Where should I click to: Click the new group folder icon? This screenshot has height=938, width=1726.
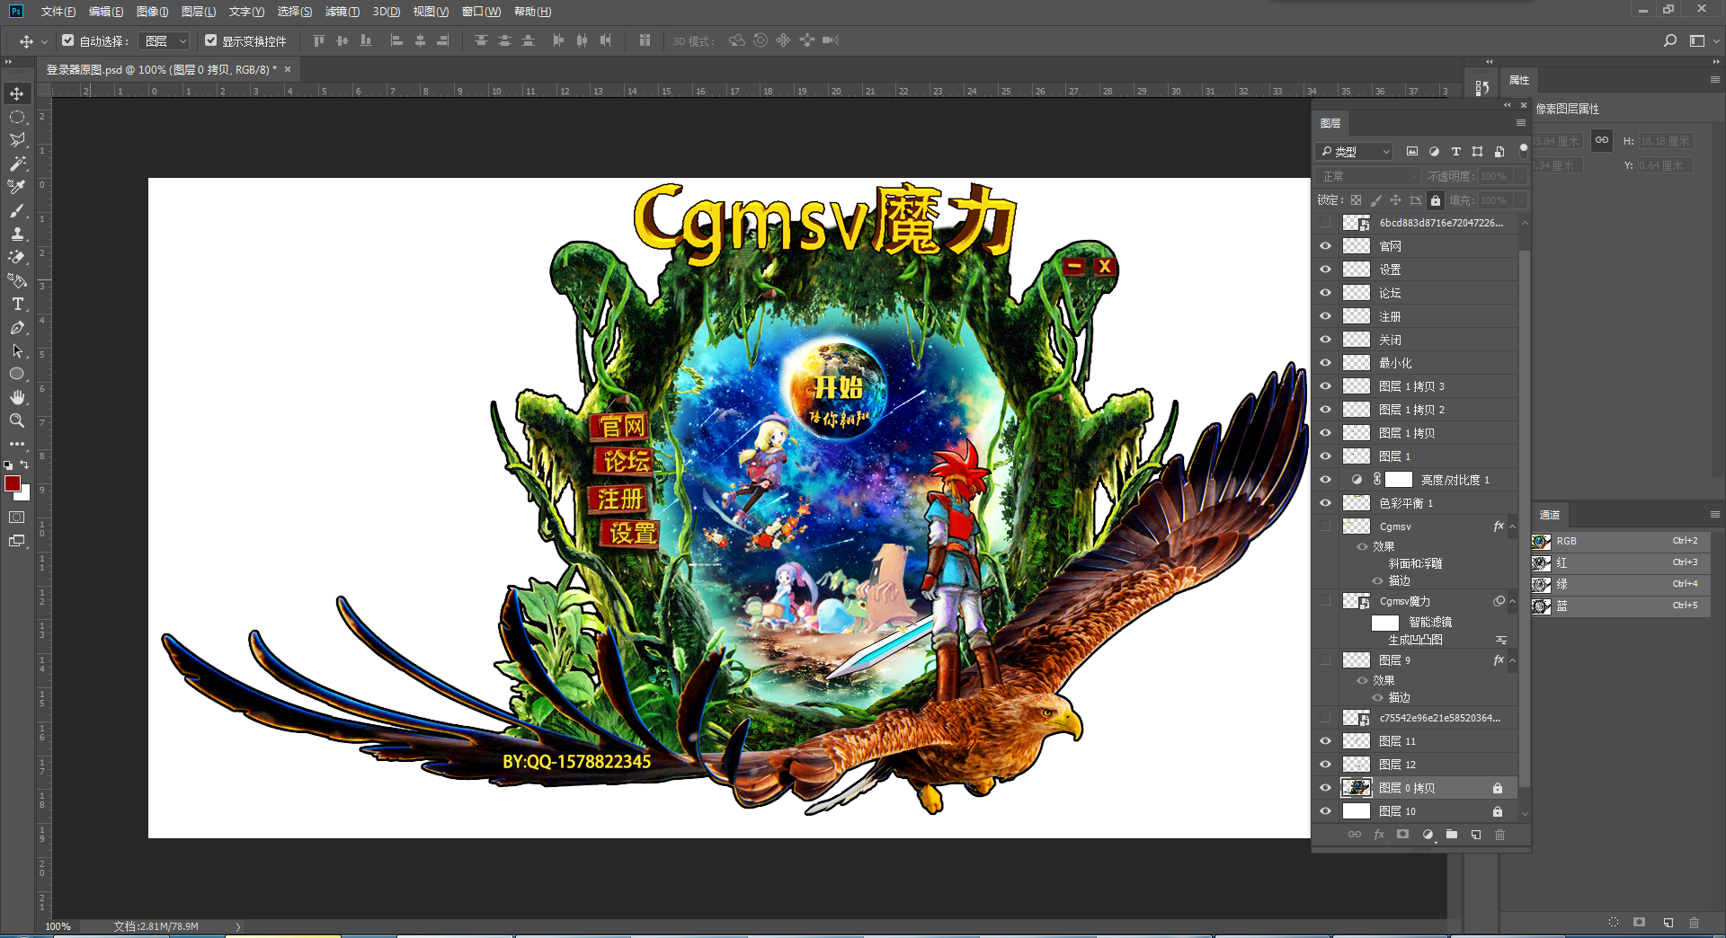click(x=1452, y=835)
